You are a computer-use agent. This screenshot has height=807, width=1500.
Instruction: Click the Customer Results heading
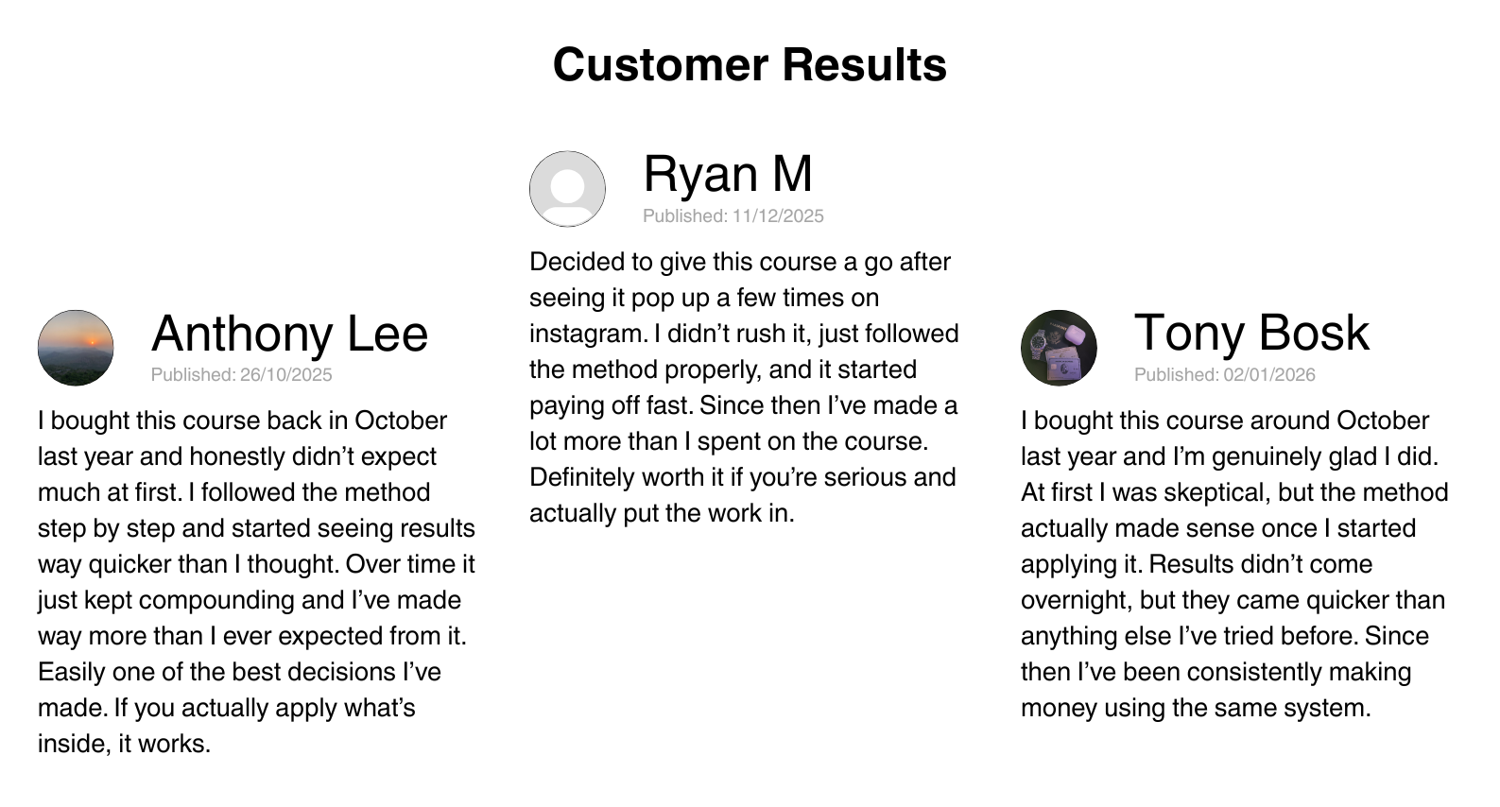tap(750, 65)
